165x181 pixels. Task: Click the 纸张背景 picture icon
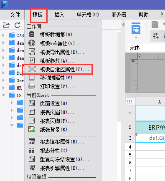pyautogui.click(x=32, y=129)
